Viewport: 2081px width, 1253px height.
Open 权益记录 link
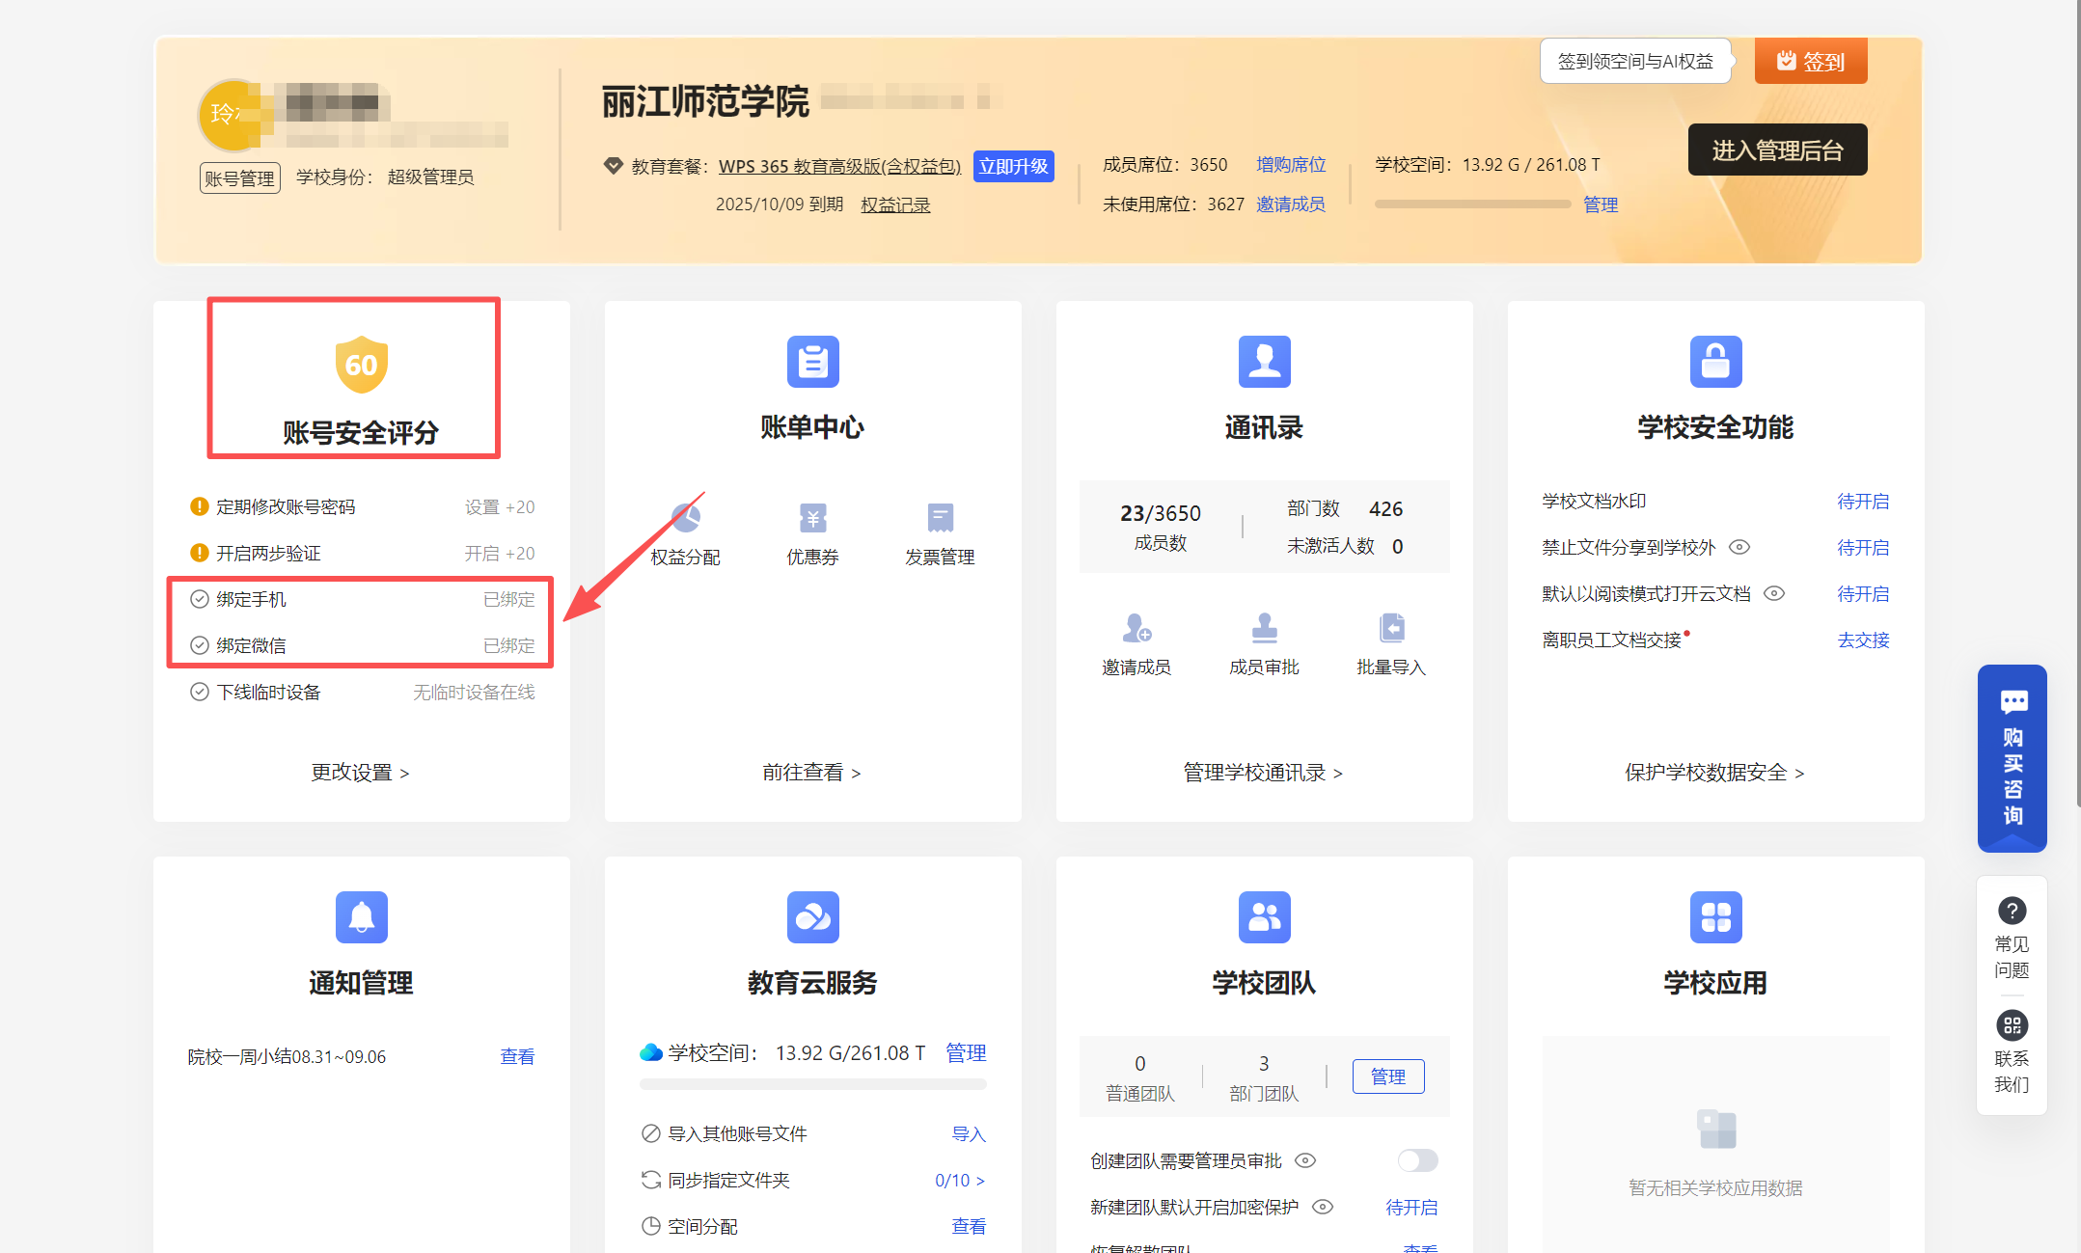(895, 204)
